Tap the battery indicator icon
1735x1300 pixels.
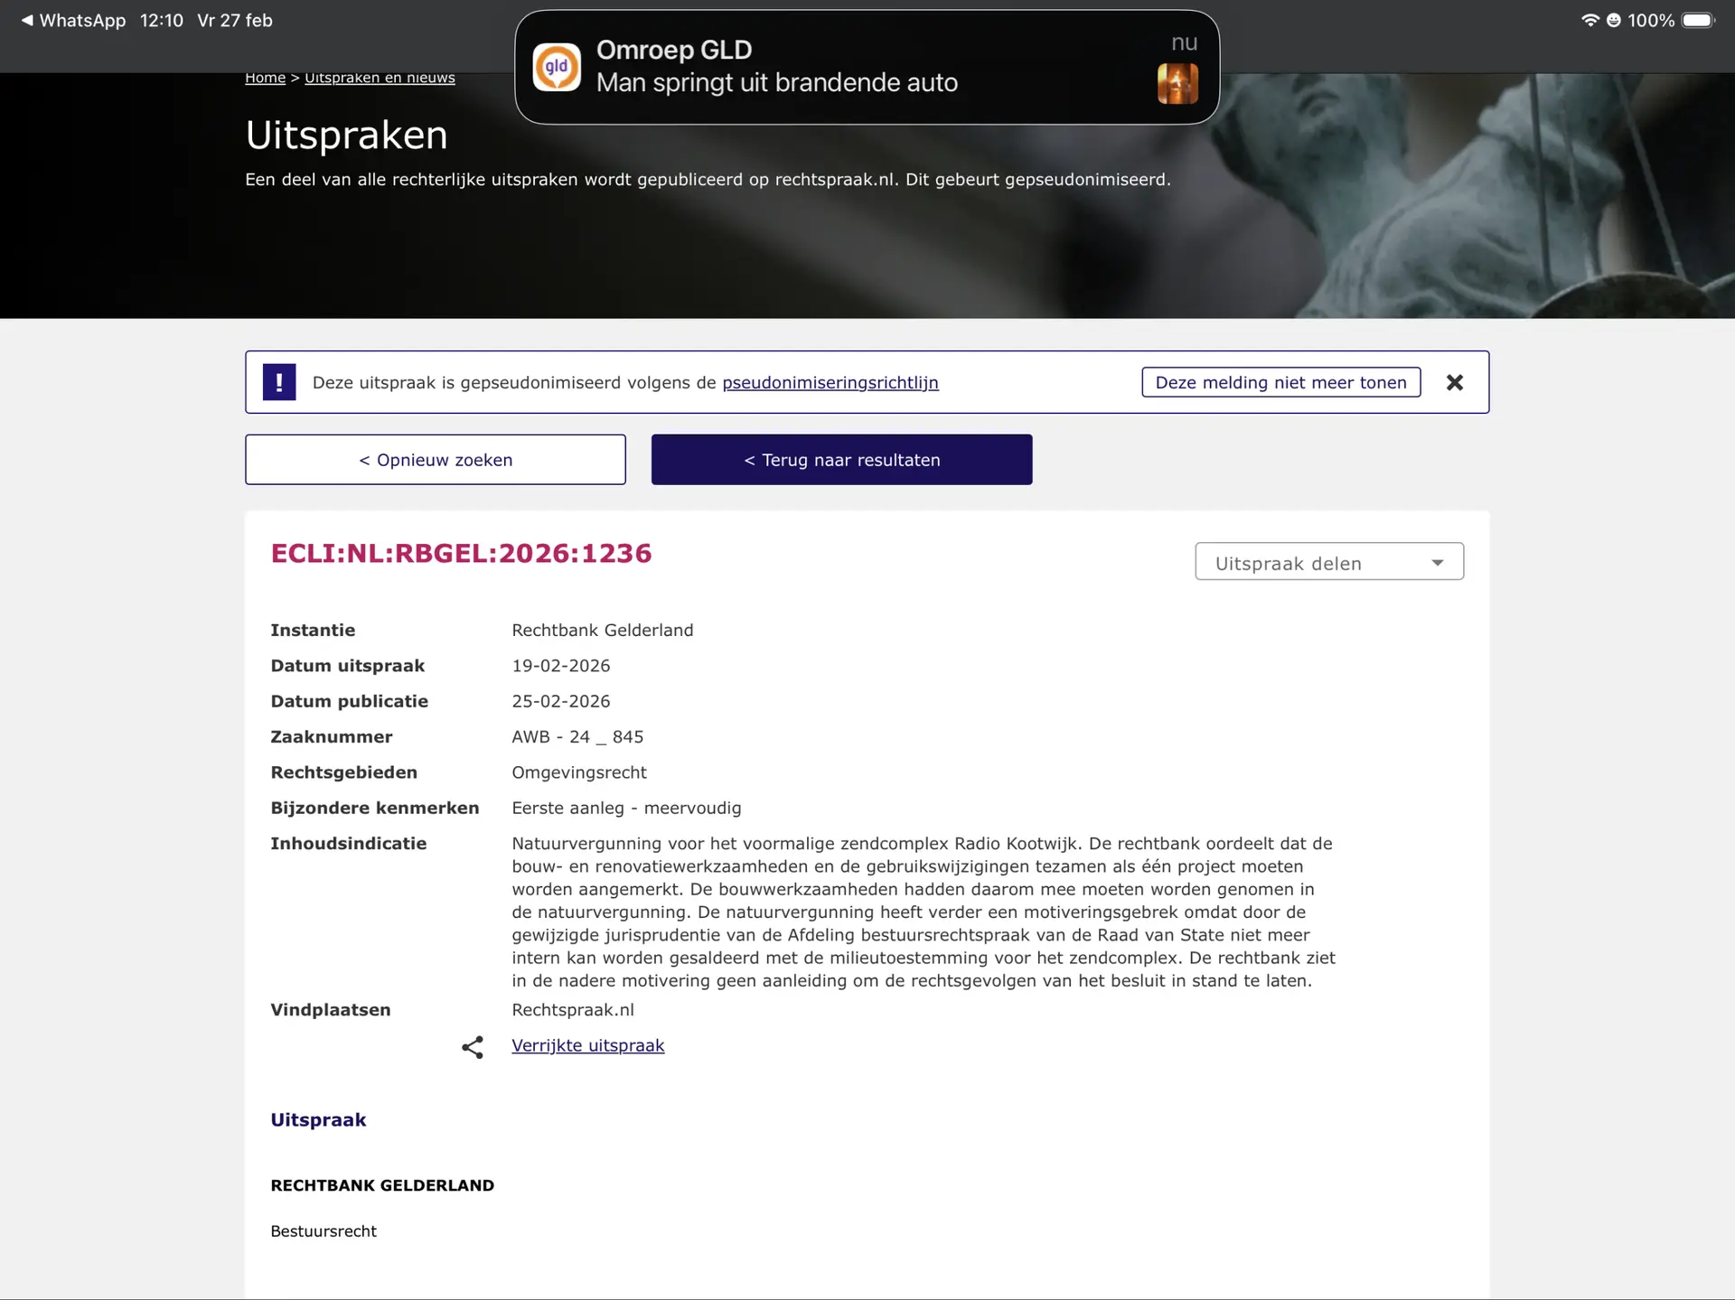[x=1697, y=20]
